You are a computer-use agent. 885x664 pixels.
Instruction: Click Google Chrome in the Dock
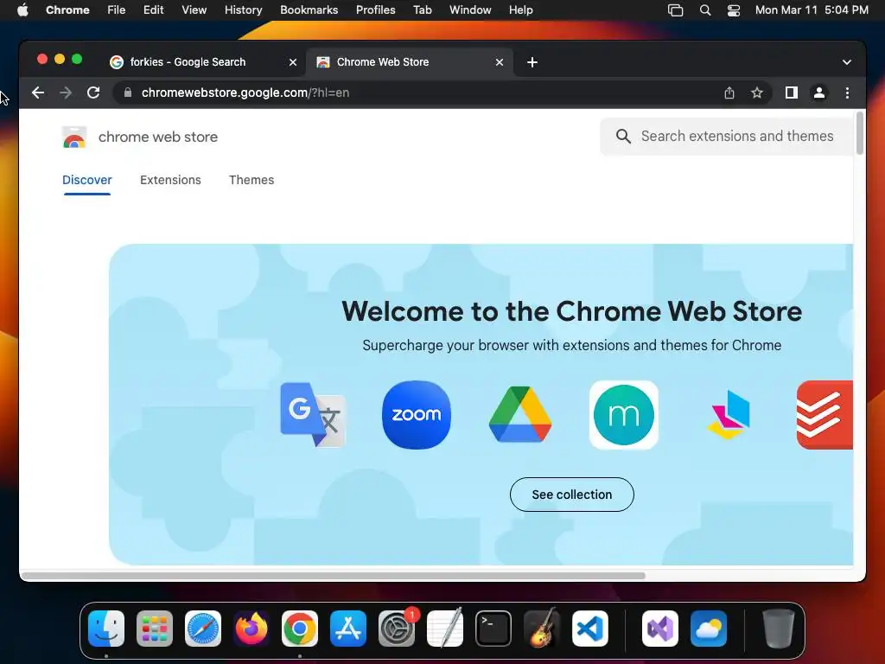[300, 629]
